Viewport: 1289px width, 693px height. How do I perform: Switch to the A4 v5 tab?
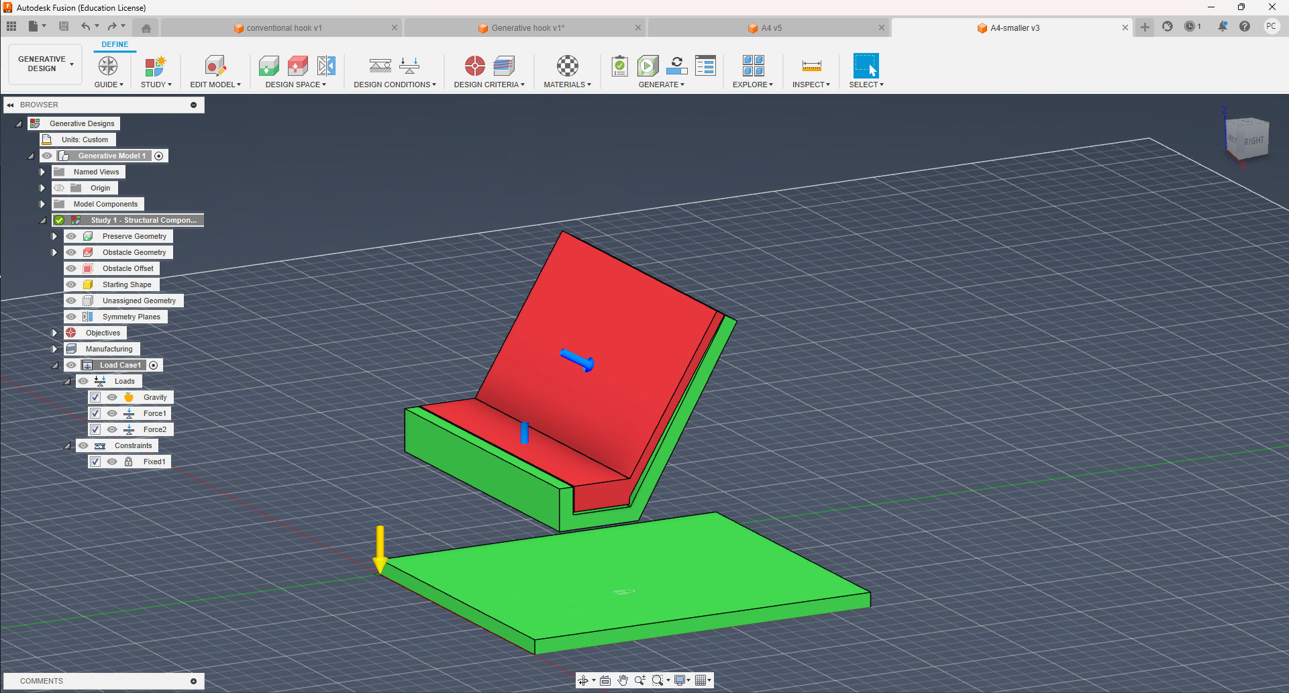[x=772, y=28]
